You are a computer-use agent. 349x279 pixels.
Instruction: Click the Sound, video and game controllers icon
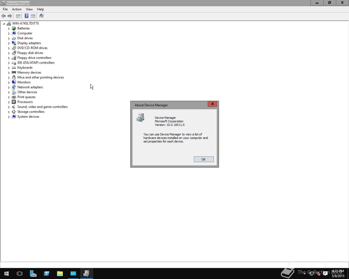click(14, 107)
